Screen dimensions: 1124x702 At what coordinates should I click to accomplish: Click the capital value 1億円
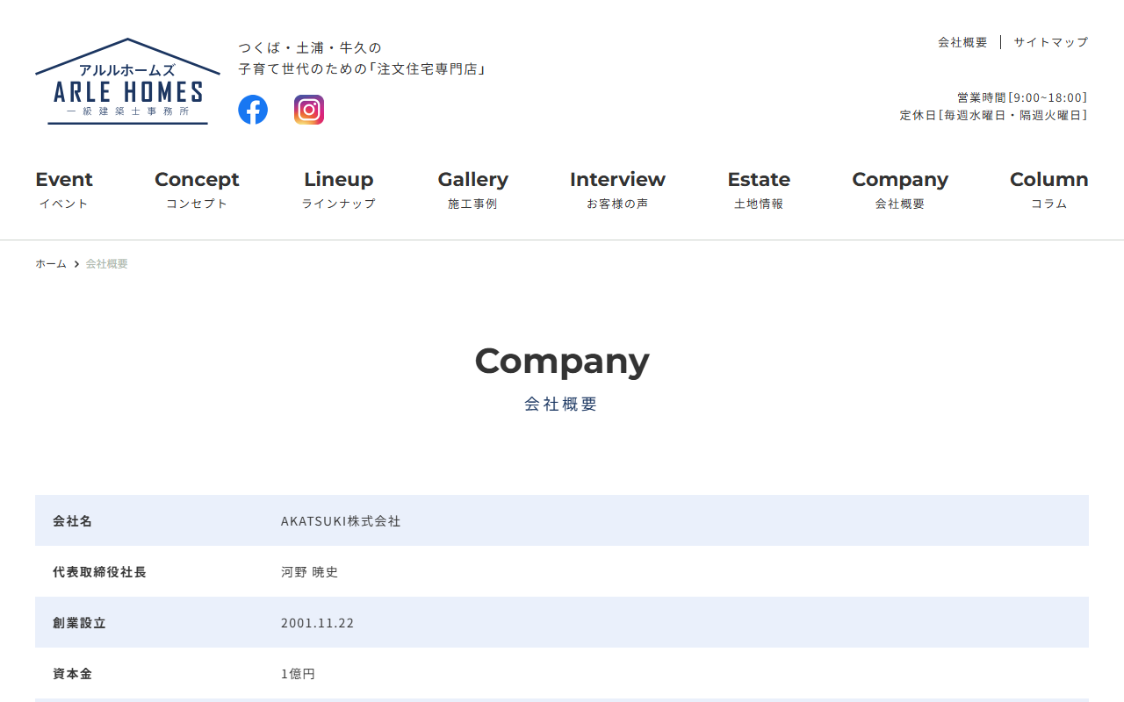[298, 674]
